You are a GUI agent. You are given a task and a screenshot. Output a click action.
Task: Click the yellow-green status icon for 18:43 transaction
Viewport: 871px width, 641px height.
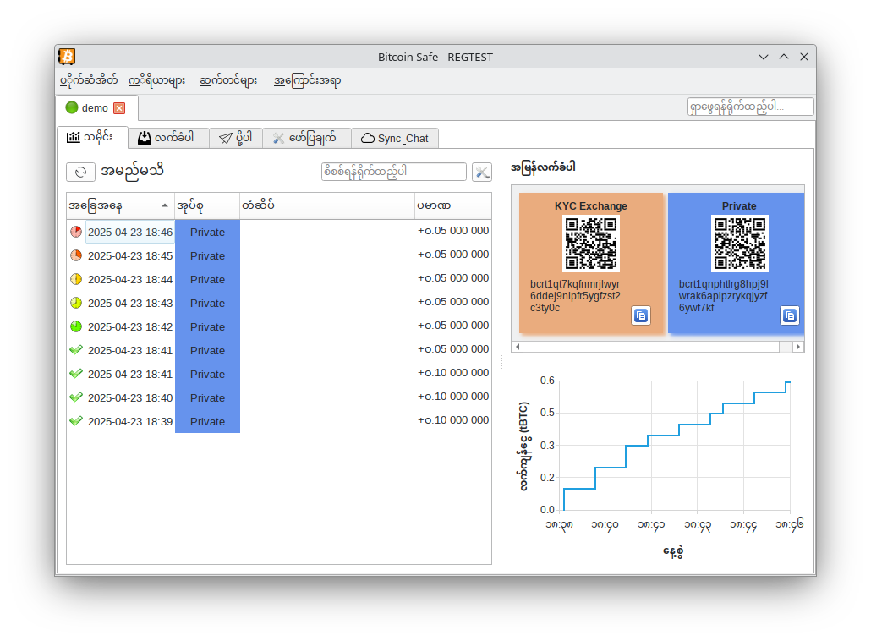click(x=76, y=303)
